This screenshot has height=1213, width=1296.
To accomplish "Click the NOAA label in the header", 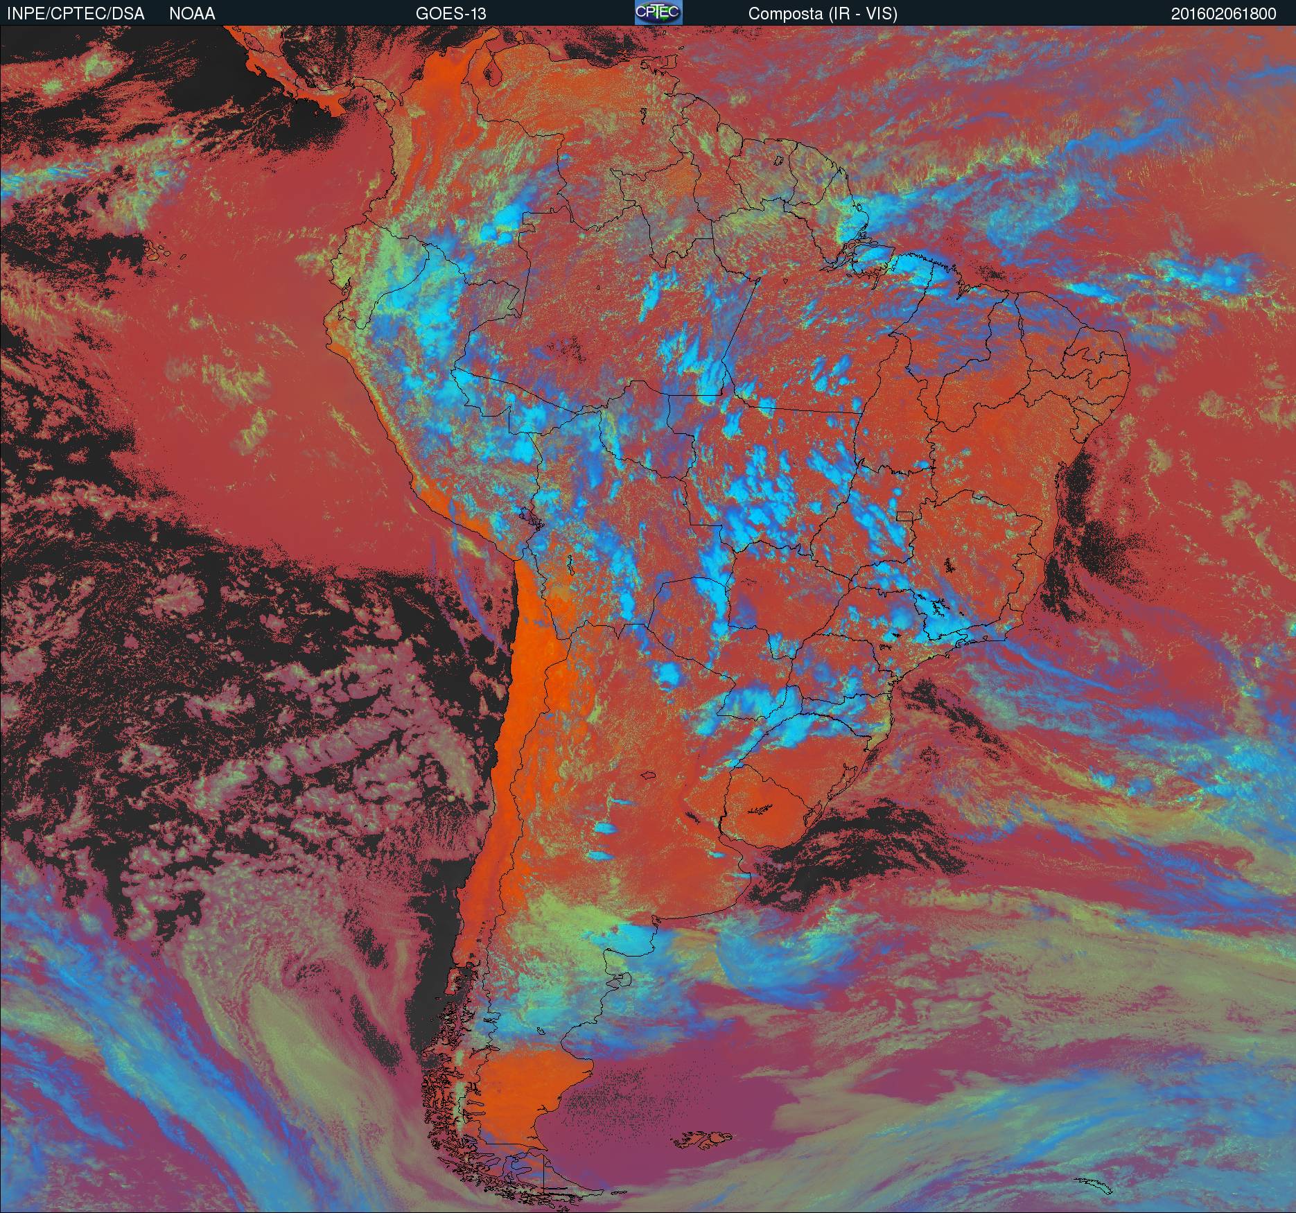I will click(x=192, y=14).
